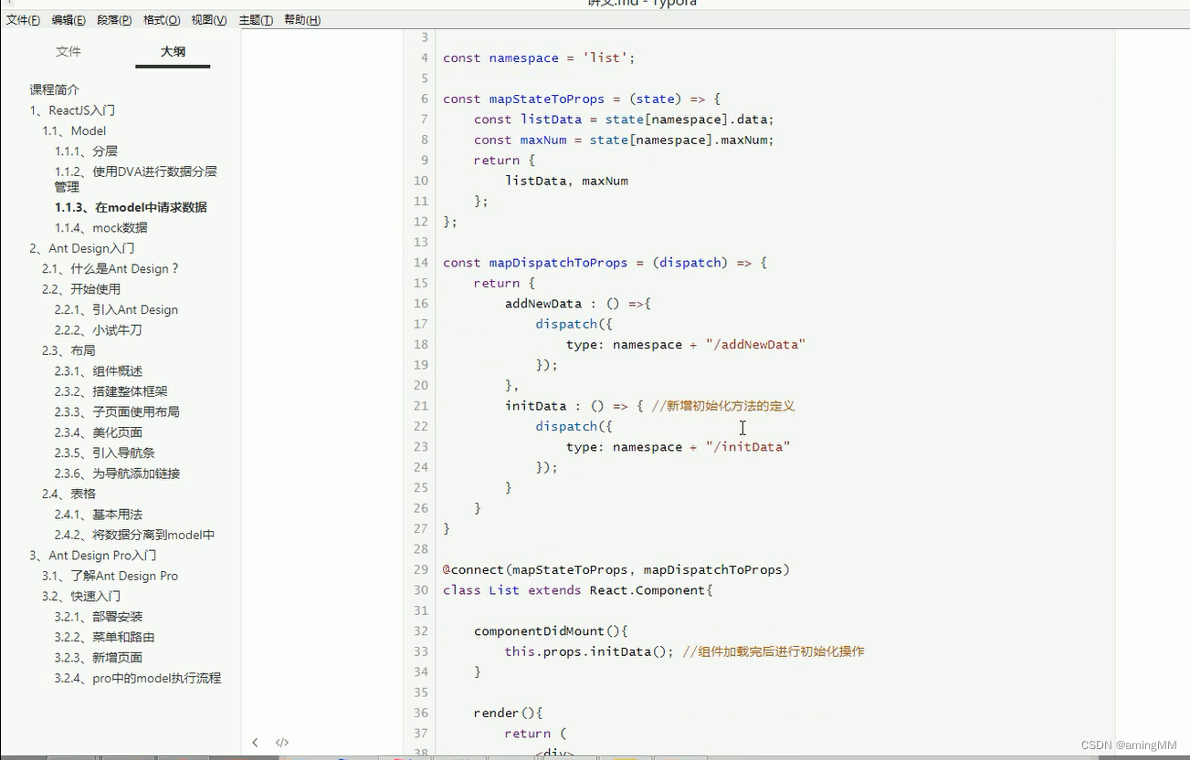Screen dimensions: 1190x760
Task: Go to outline heading 1.1.3、在model中请求数据
Action: pos(131,207)
